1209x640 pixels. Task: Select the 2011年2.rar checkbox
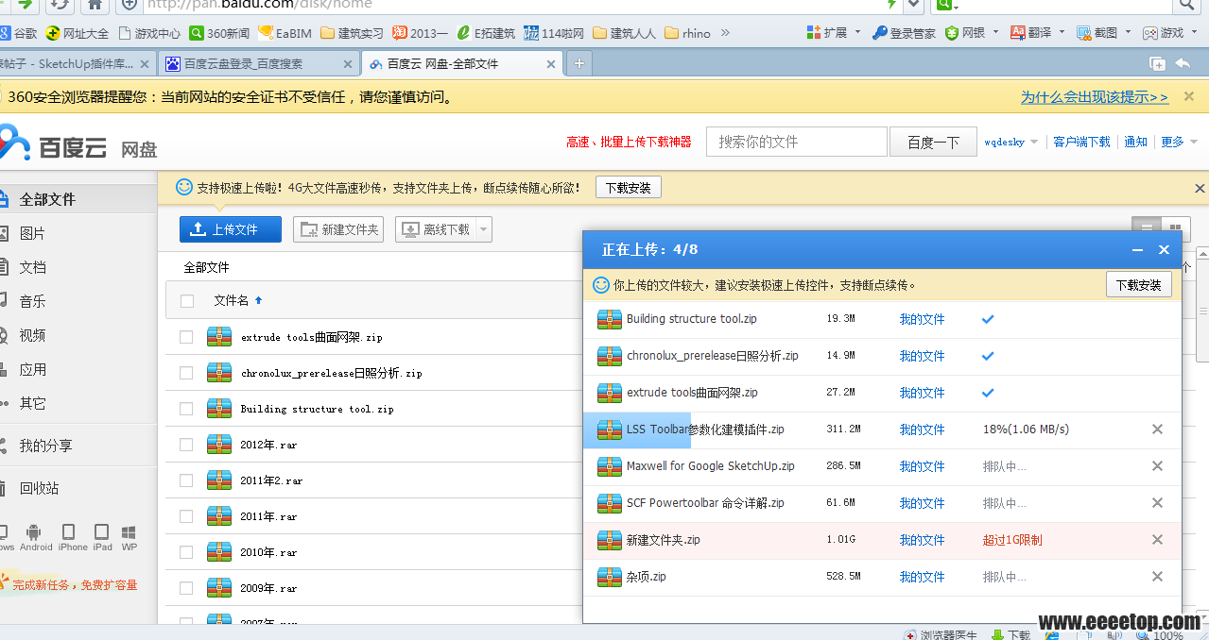(186, 480)
